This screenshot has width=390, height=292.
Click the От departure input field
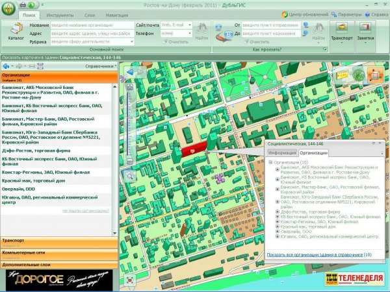pyautogui.click(x=271, y=25)
